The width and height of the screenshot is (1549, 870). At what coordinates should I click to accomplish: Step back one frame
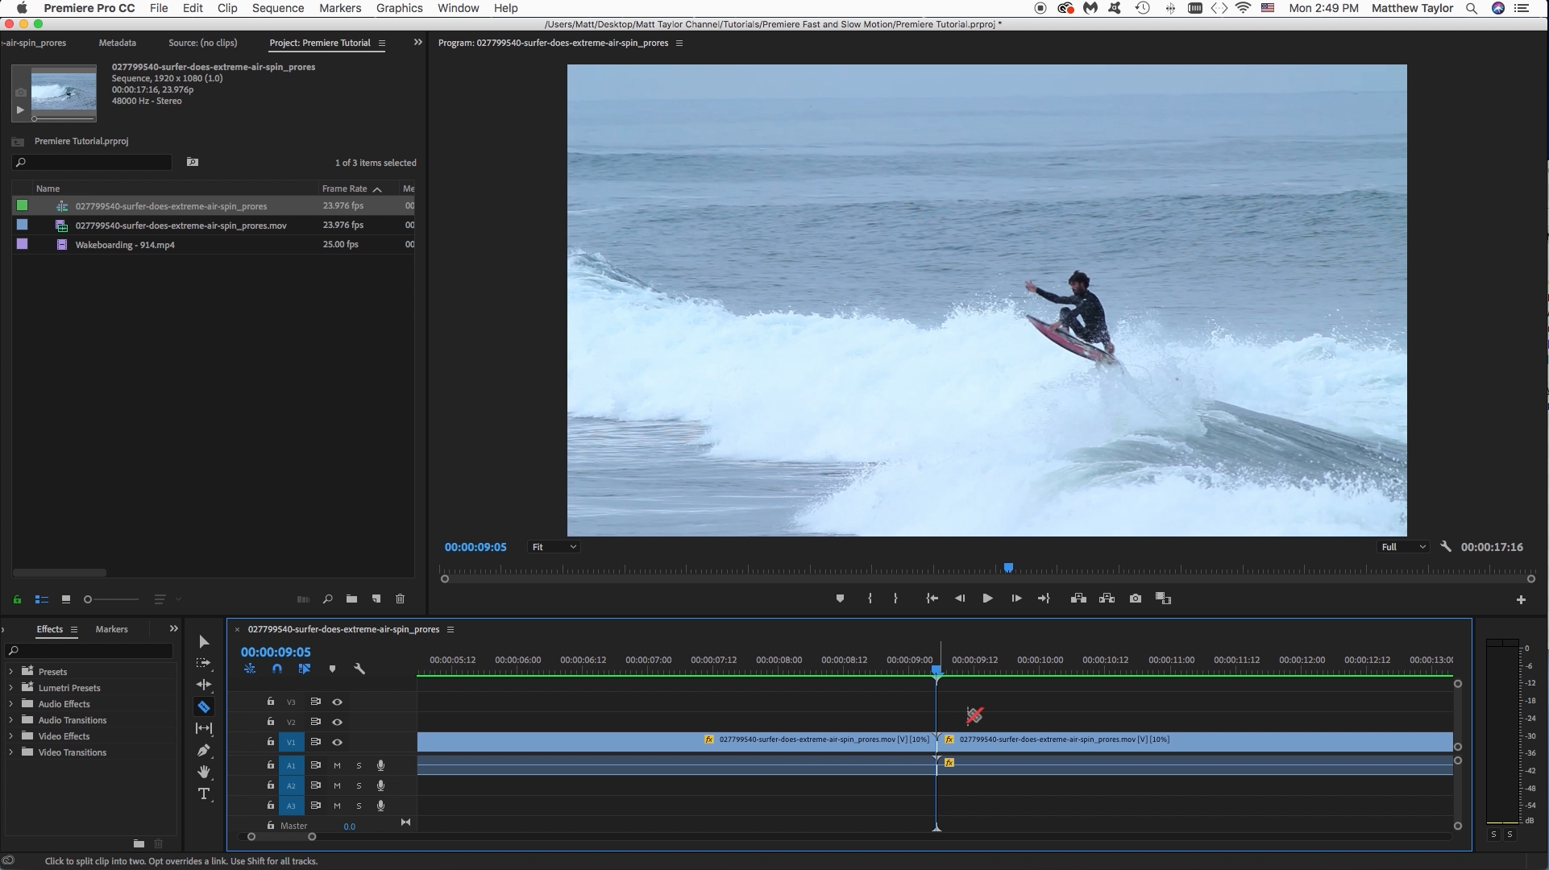959,599
